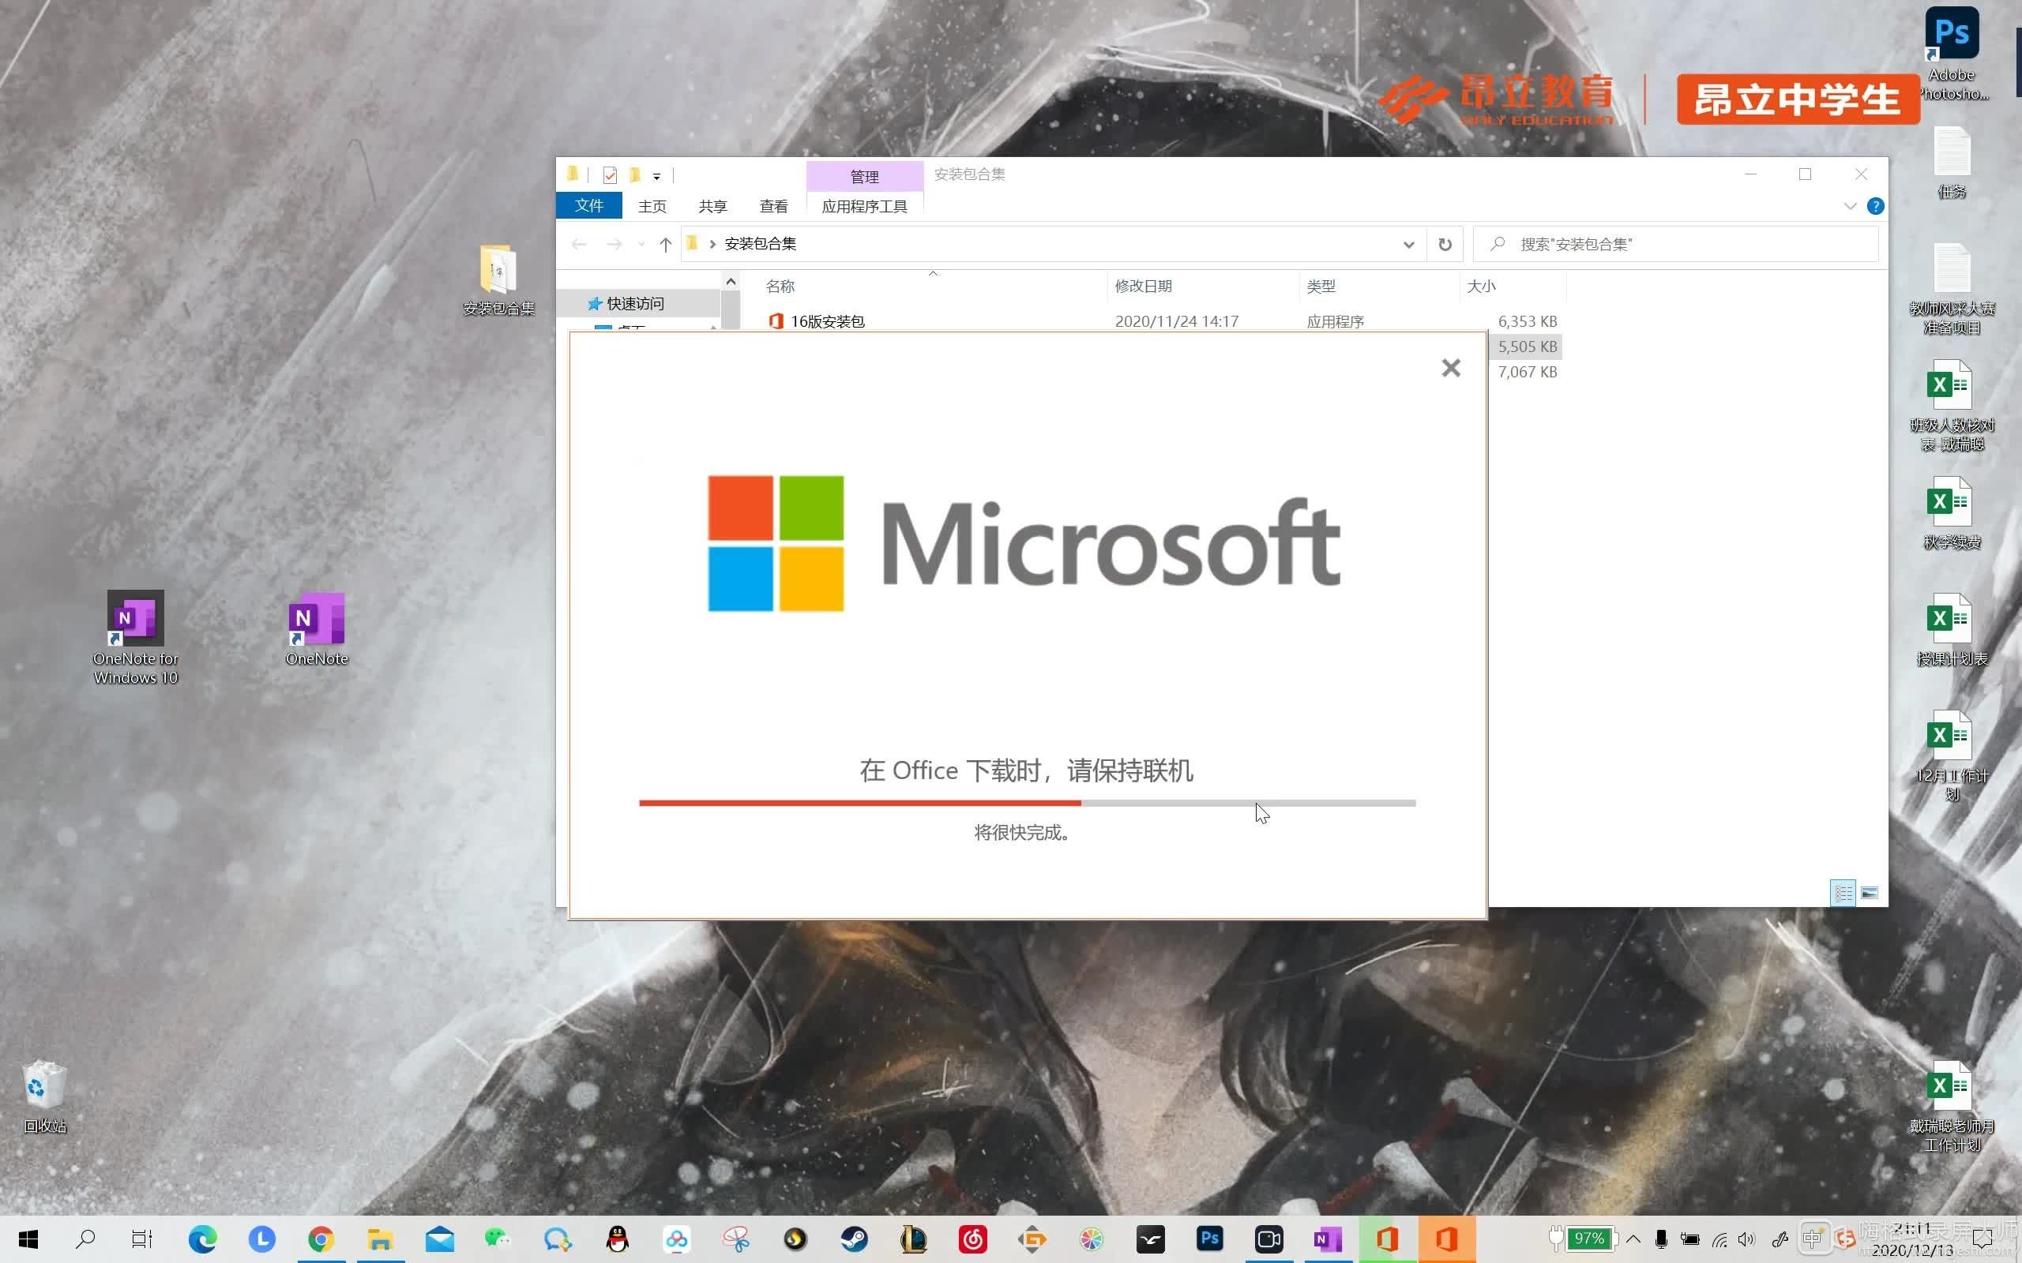Viewport: 2022px width, 1263px height.
Task: Select 班级人数核对表 Excel file
Action: click(1952, 406)
